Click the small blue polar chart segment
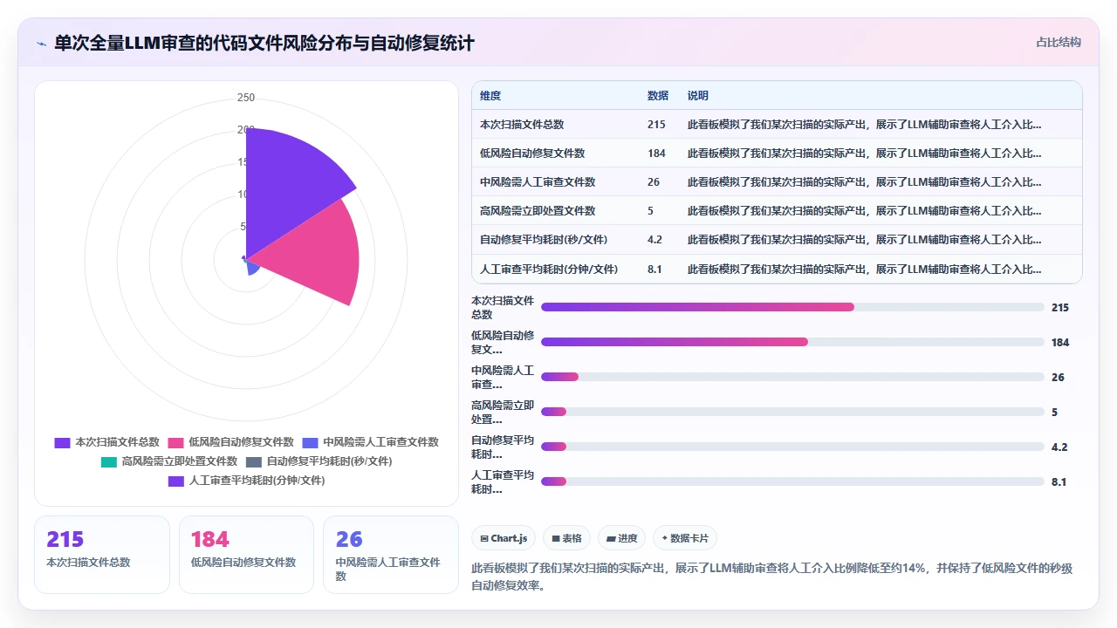 coord(253,269)
